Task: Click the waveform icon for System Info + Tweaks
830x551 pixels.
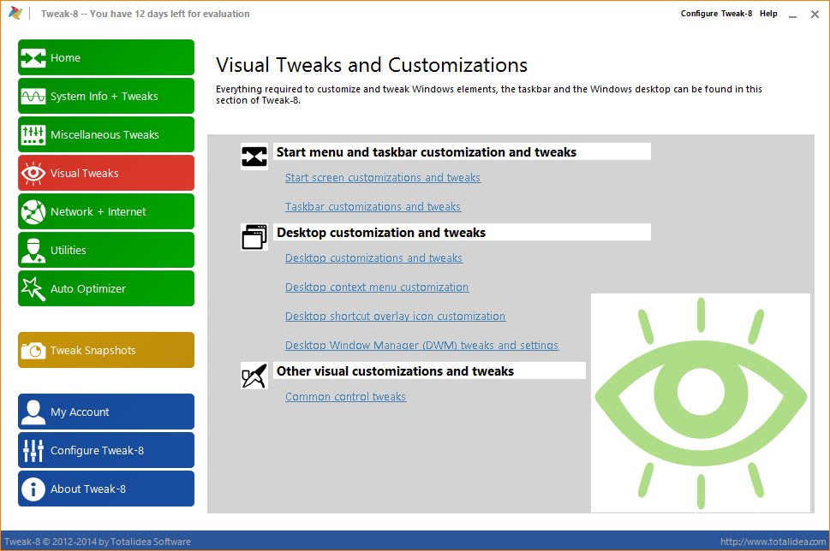Action: tap(33, 96)
